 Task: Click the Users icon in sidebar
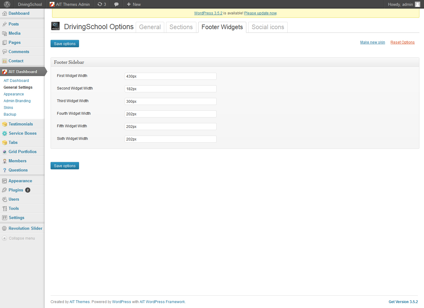[x=5, y=199]
